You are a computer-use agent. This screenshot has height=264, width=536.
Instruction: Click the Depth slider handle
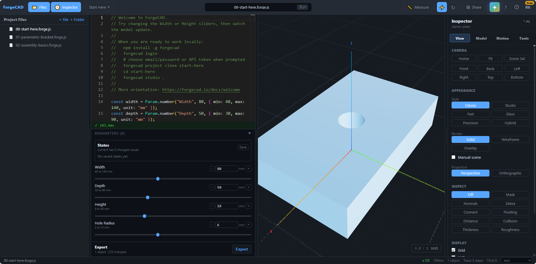click(x=148, y=197)
